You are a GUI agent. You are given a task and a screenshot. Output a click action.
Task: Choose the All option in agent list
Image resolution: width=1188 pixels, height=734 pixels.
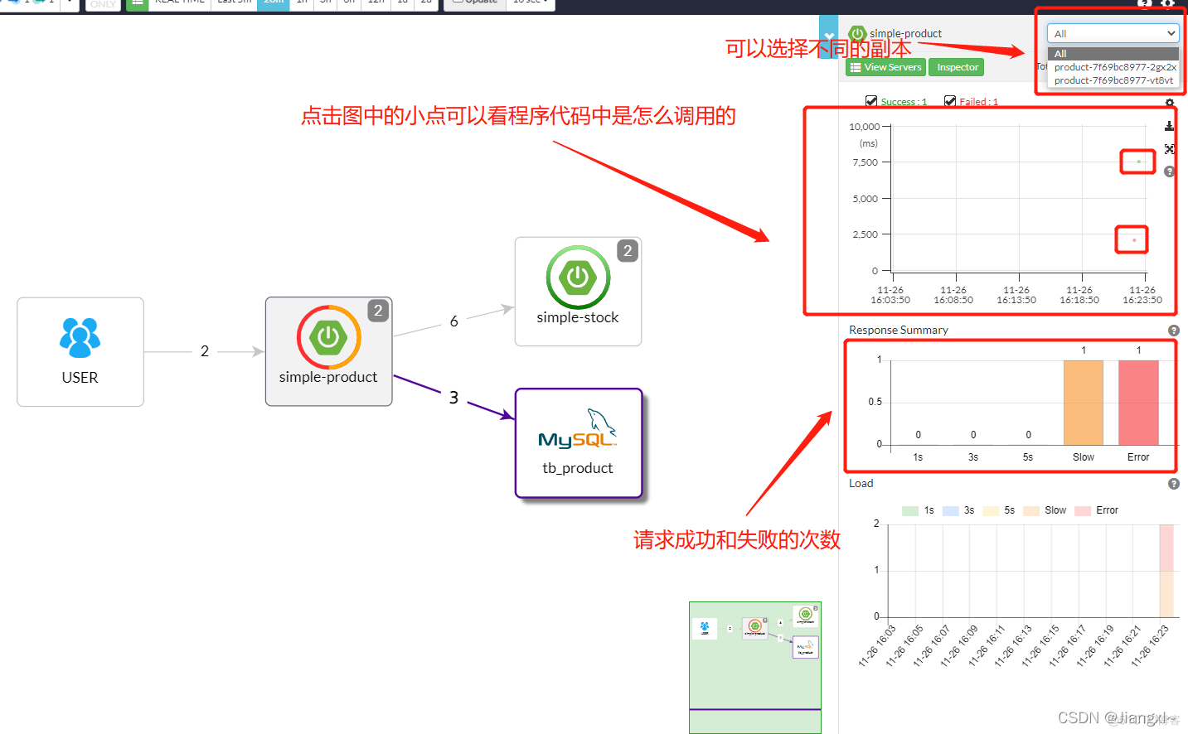pyautogui.click(x=1113, y=53)
